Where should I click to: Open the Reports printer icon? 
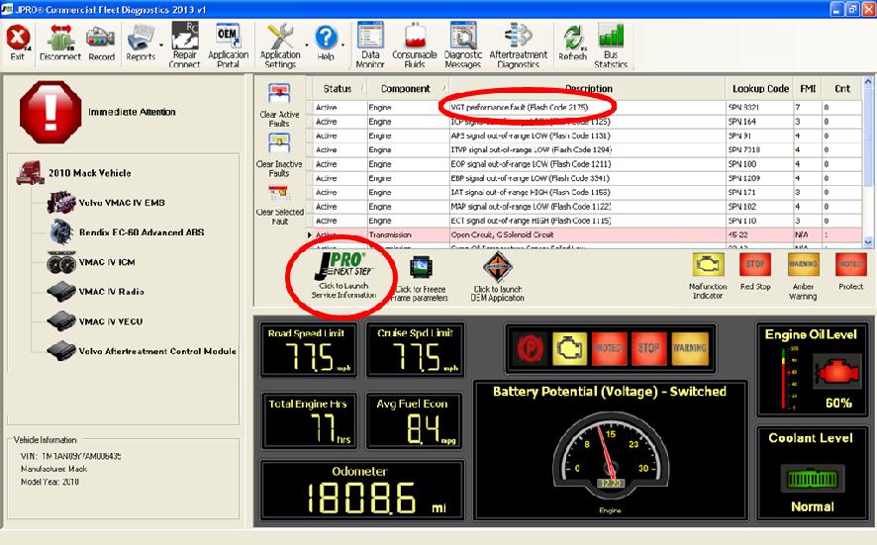click(x=141, y=40)
